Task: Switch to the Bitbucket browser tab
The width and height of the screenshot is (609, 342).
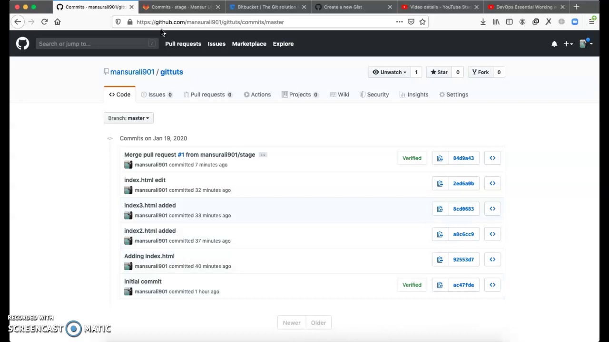Action: 268,7
